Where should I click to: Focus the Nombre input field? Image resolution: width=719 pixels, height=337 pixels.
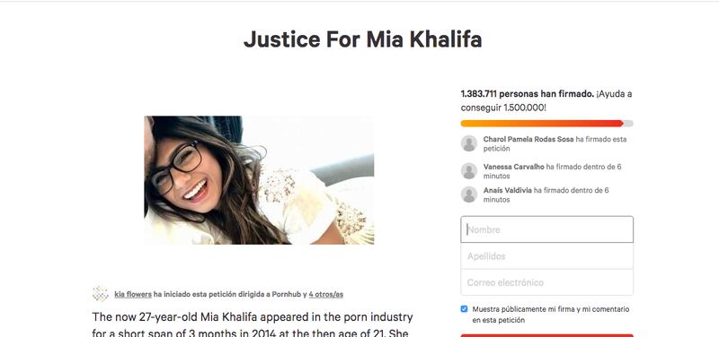coord(547,229)
